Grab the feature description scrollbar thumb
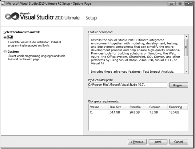This screenshot has height=149, width=195. pos(186,47)
